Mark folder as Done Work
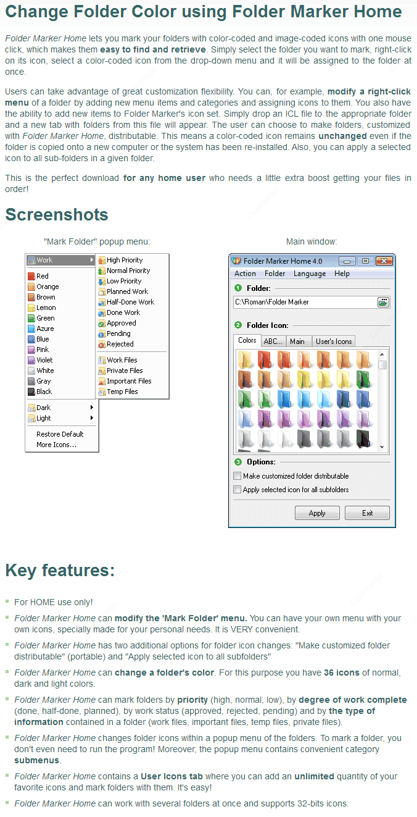Viewport: 417px width, 817px height. coord(120,312)
